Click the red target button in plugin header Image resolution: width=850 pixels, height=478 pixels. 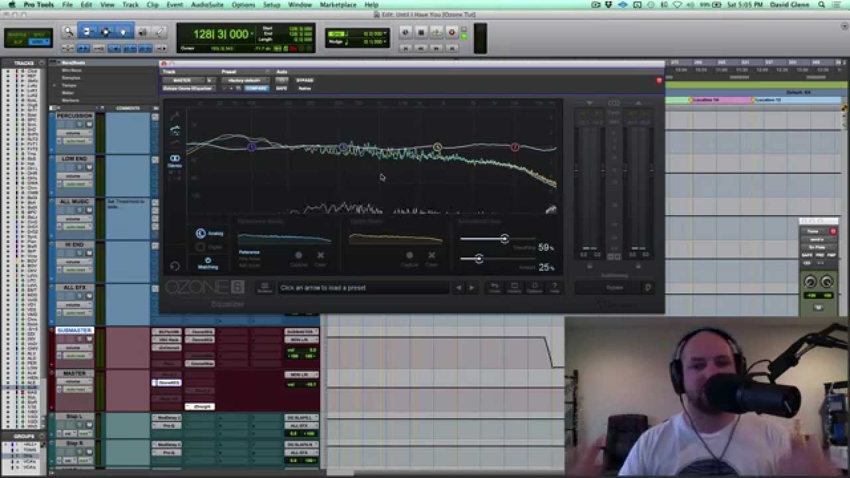(659, 80)
